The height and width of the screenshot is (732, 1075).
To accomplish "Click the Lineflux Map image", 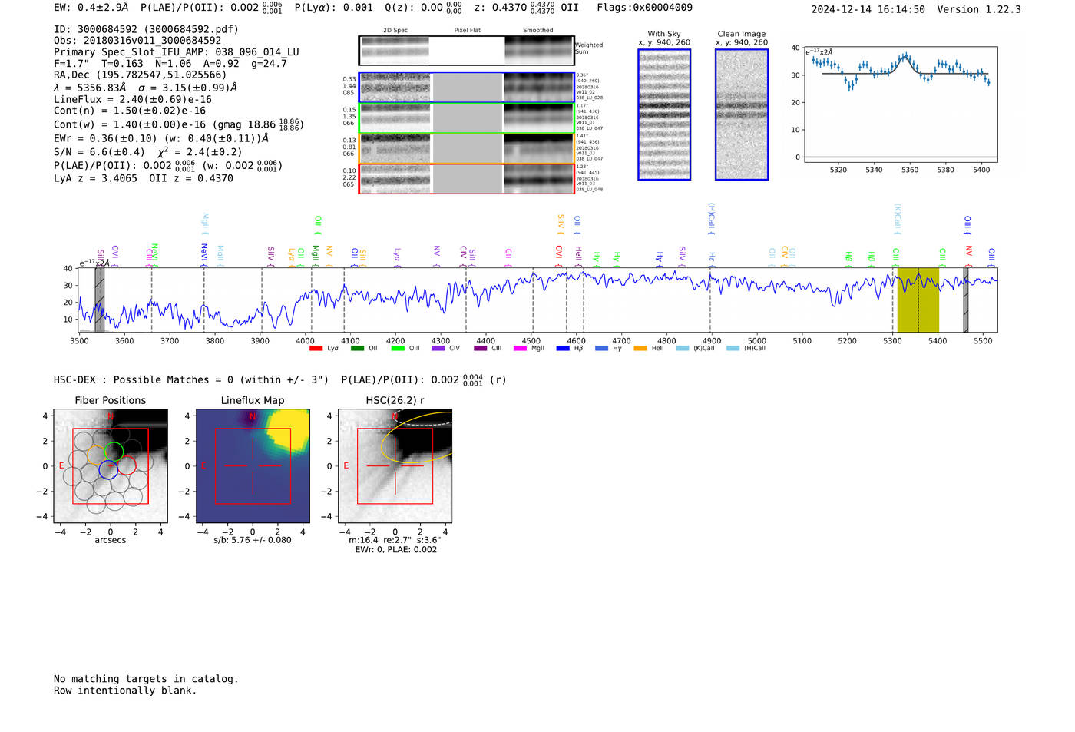I will [x=253, y=466].
